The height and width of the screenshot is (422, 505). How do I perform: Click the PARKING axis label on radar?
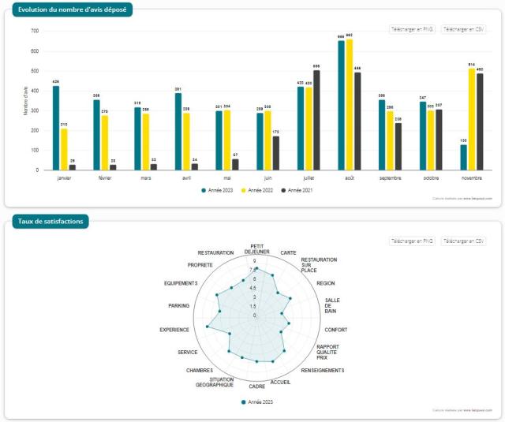click(178, 305)
